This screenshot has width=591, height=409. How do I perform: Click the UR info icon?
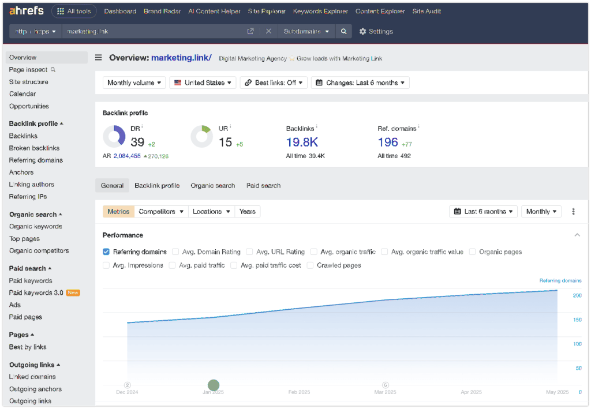230,126
